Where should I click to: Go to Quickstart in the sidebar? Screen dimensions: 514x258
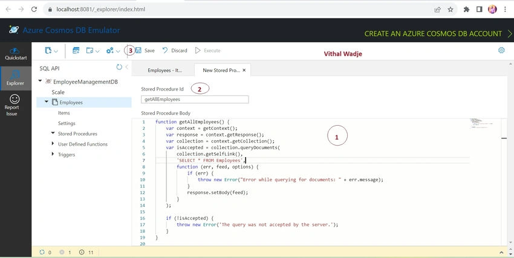(16, 54)
